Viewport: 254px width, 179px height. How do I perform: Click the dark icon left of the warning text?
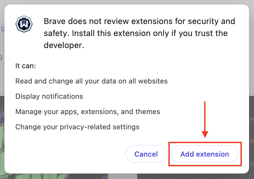(x=24, y=24)
